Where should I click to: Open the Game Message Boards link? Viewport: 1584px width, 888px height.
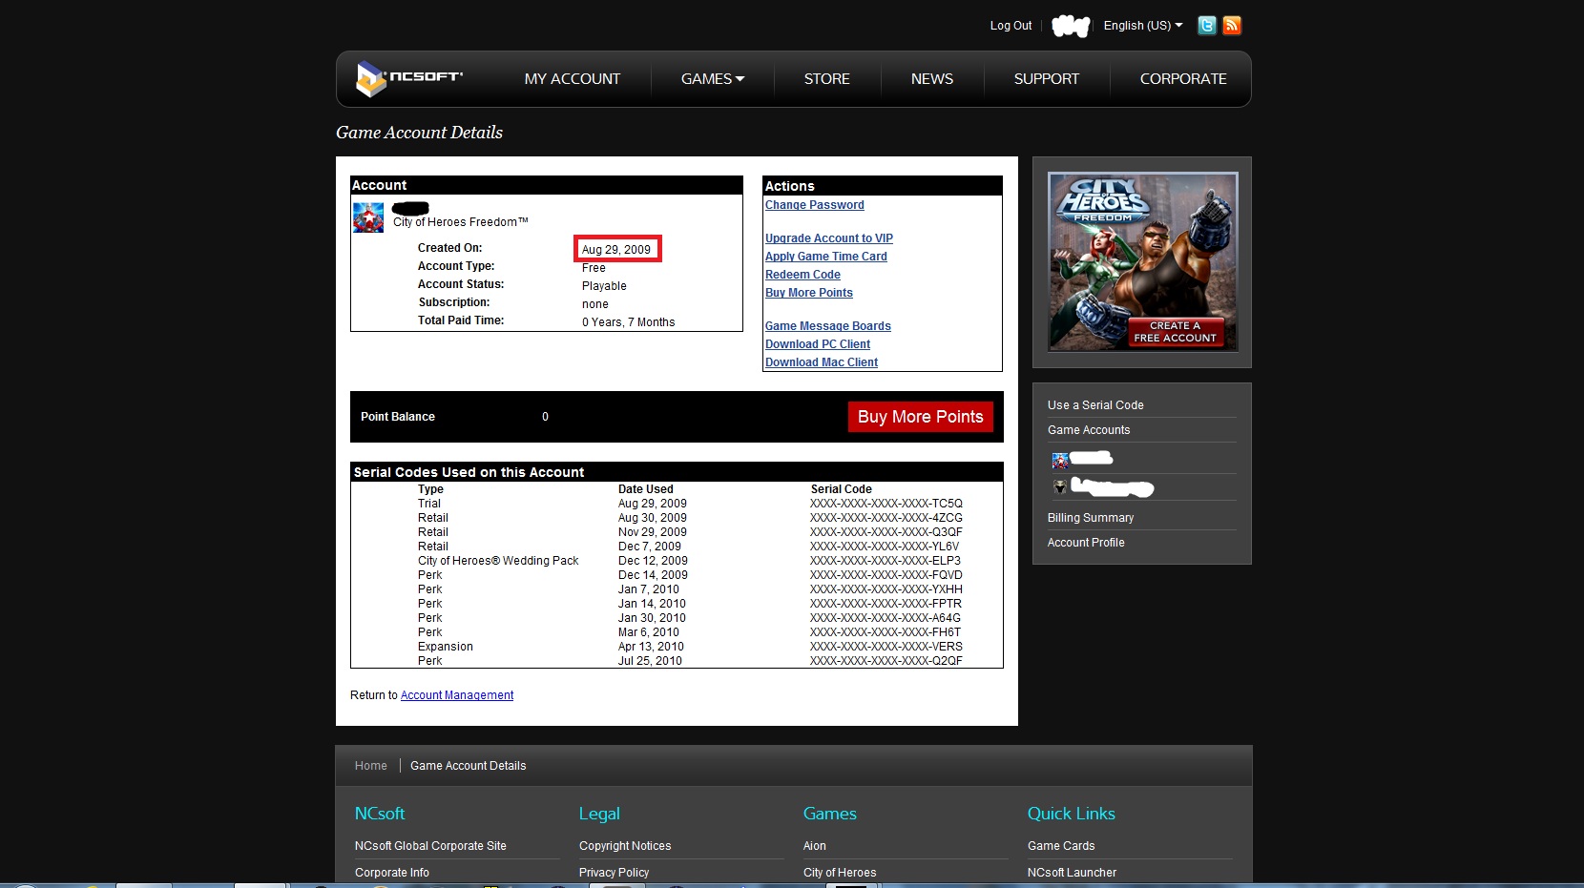click(828, 326)
